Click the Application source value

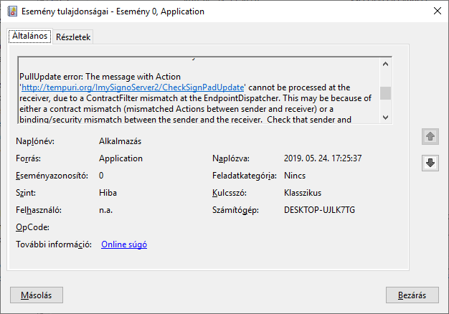pyautogui.click(x=120, y=158)
